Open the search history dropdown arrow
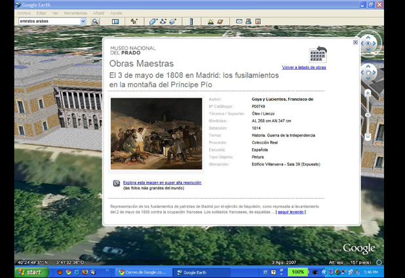405x278 pixels. 83,21
